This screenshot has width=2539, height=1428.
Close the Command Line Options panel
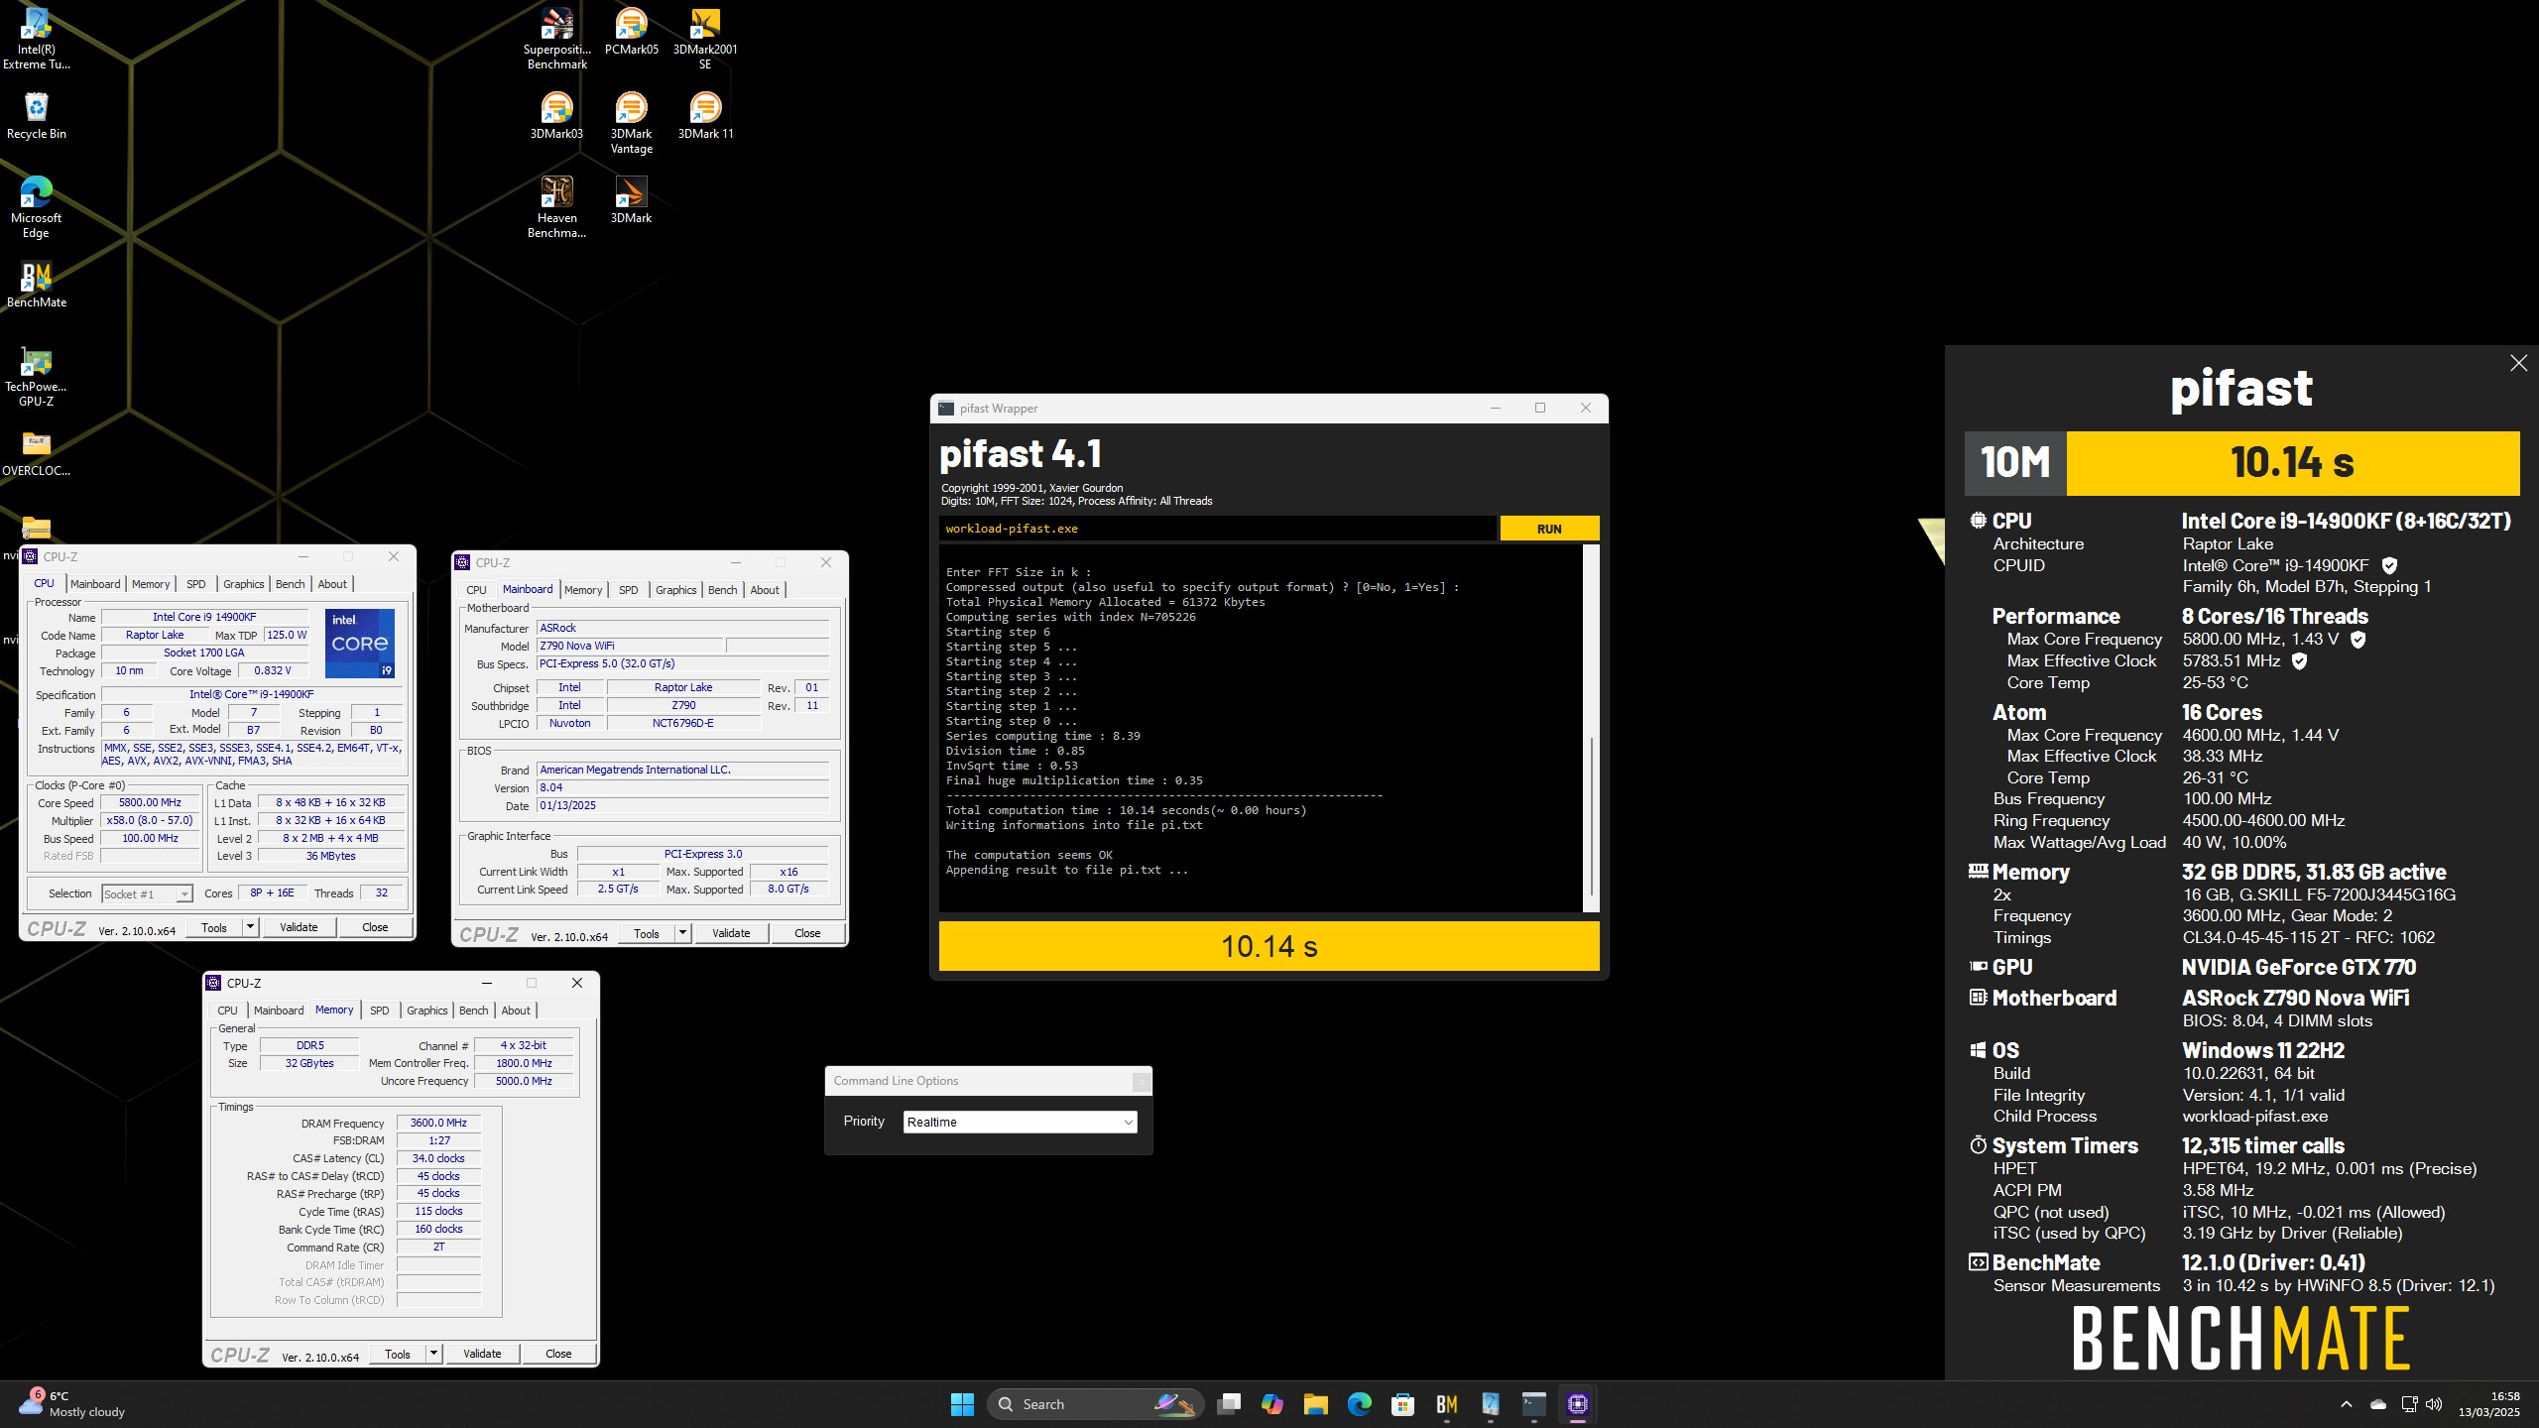[x=1142, y=1082]
